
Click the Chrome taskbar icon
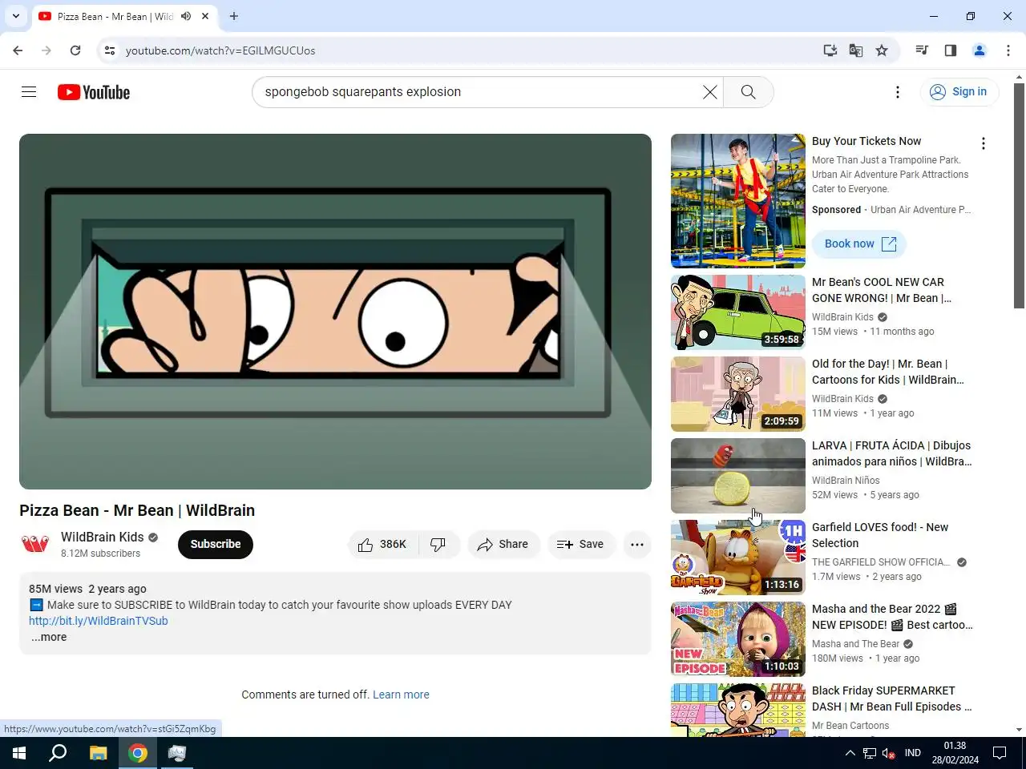[x=138, y=753]
